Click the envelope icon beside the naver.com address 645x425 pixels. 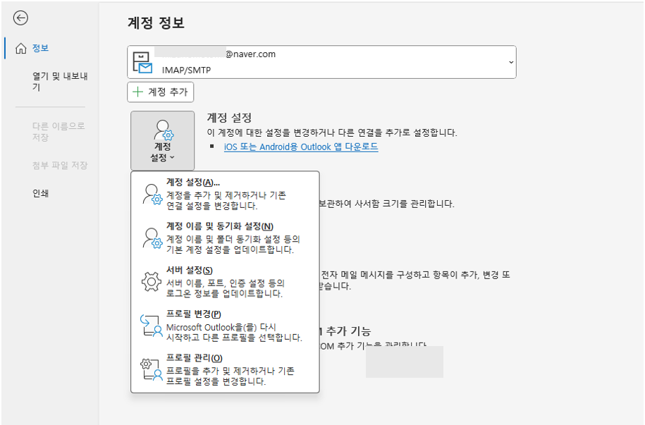(145, 61)
